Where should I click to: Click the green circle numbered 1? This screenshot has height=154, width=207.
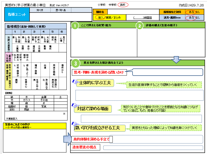click(75, 26)
